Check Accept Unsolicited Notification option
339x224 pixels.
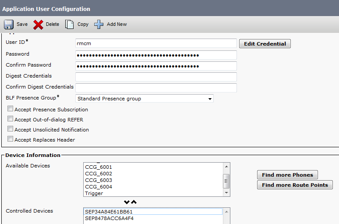(10, 129)
